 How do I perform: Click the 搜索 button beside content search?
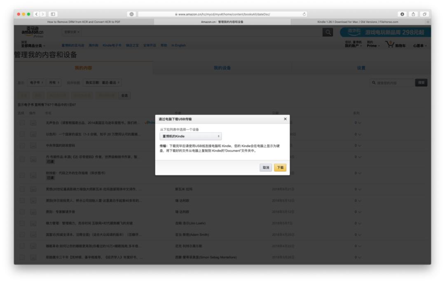coord(421,83)
